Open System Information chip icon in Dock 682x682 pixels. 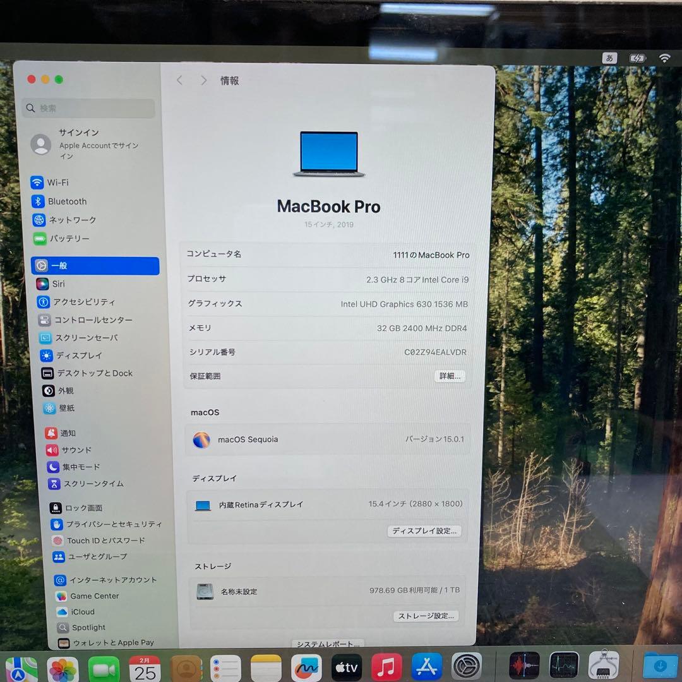(x=604, y=664)
